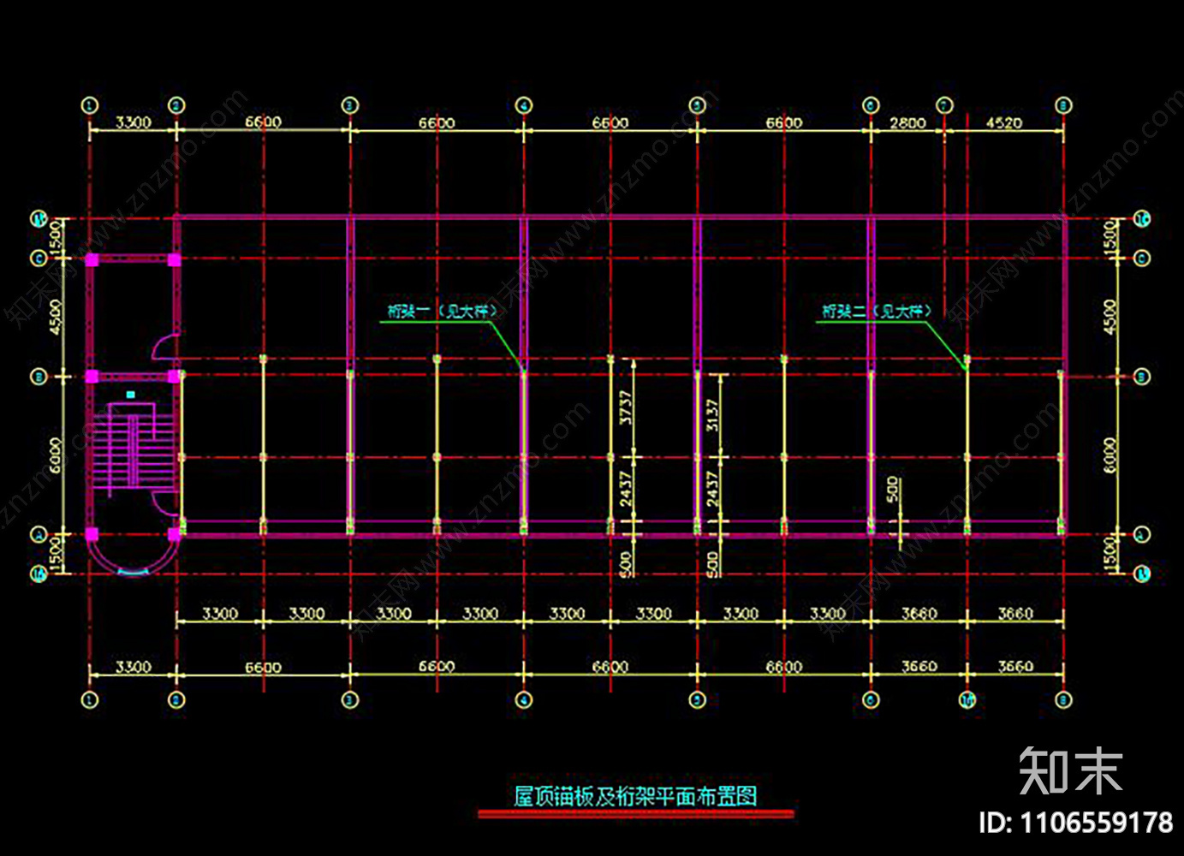Click axis bubble C on the right side
1184x856 pixels.
(1142, 259)
